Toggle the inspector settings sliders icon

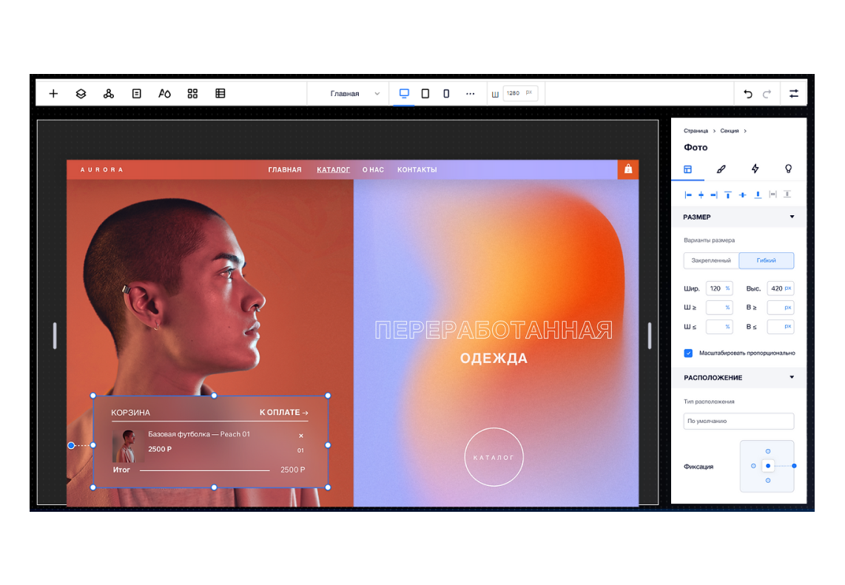pos(794,94)
